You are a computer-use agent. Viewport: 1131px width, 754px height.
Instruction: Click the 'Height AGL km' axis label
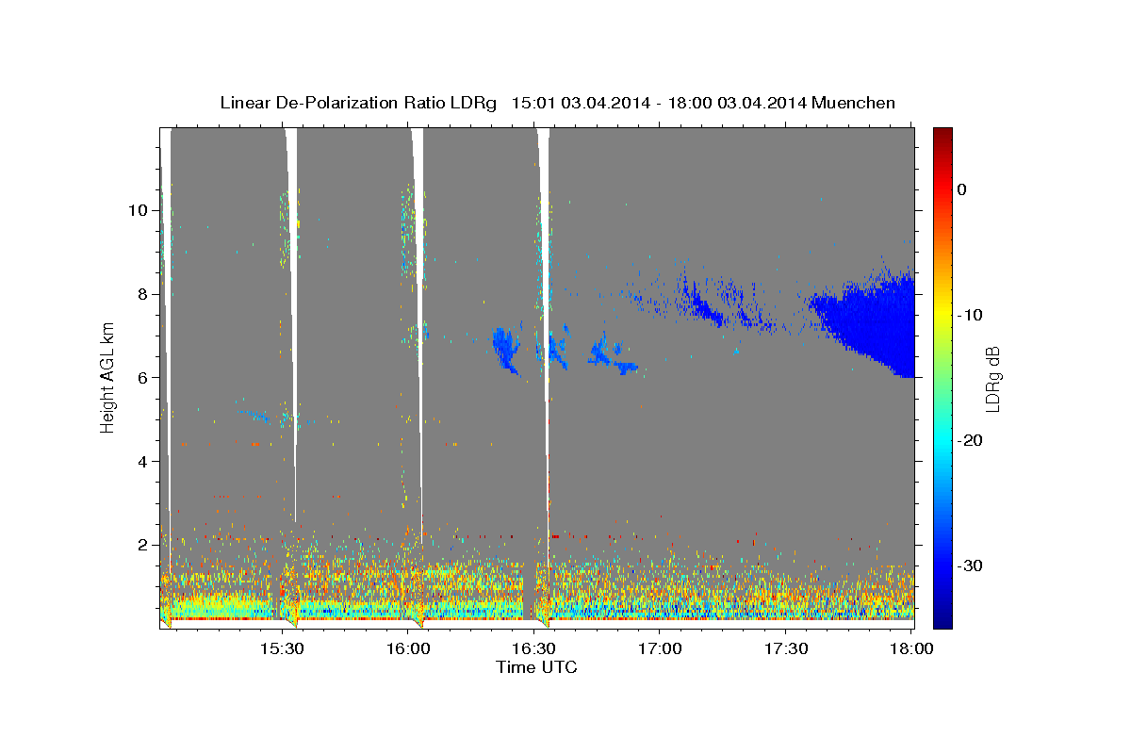108,377
